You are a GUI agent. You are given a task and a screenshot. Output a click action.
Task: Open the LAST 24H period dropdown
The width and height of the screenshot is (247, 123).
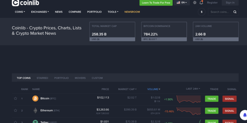(x=193, y=89)
